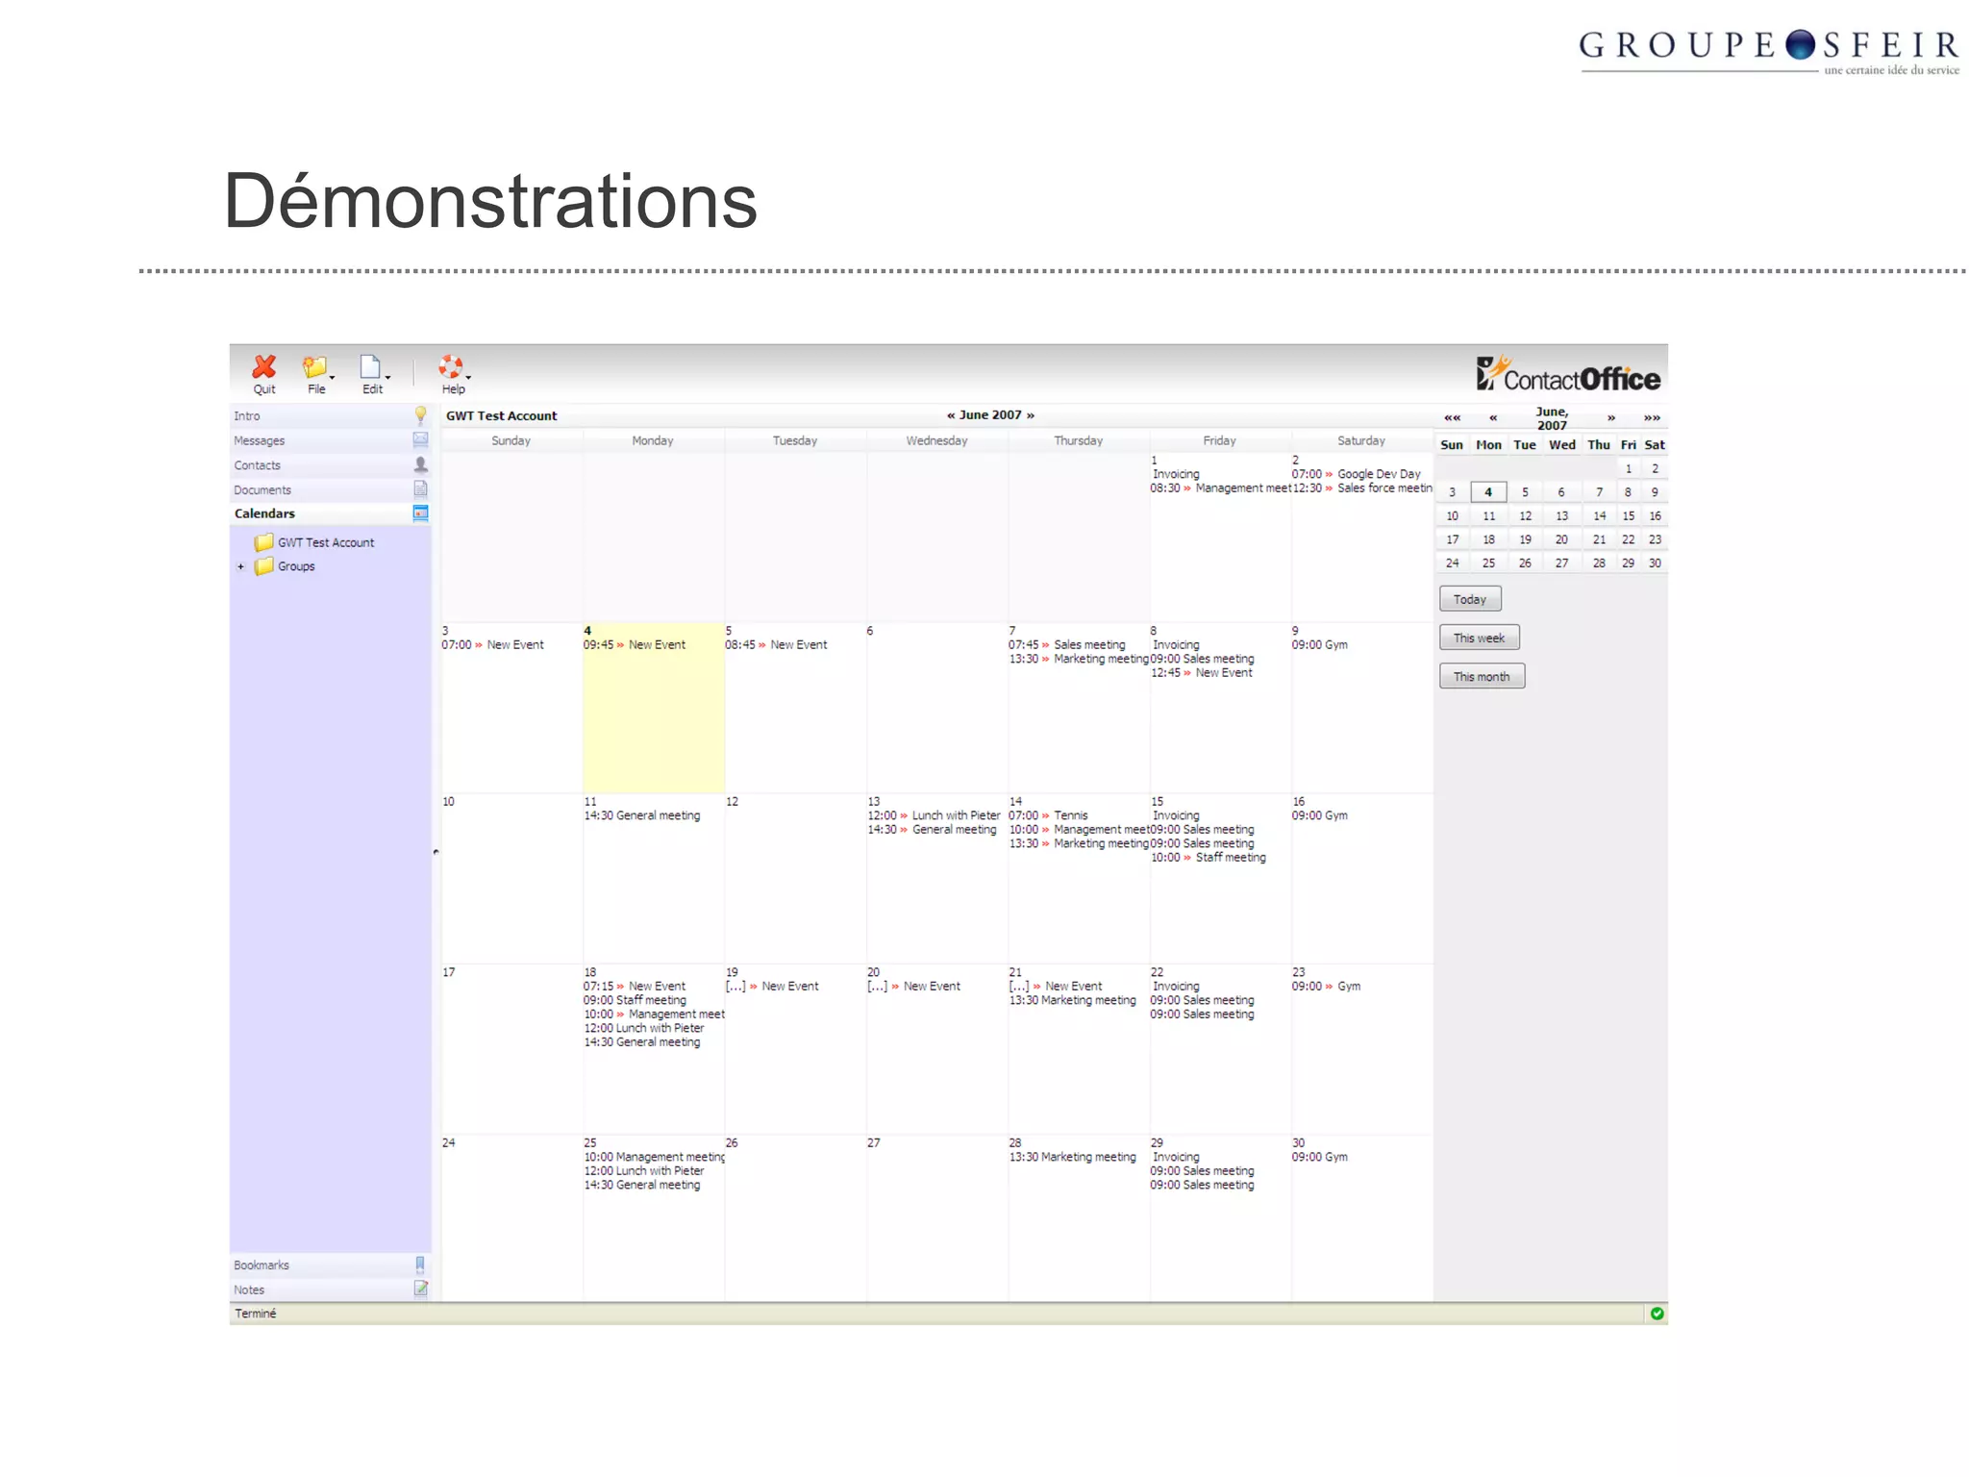The height and width of the screenshot is (1477, 1969).
Task: Select GWT Test Account calendar folder
Action: click(325, 542)
